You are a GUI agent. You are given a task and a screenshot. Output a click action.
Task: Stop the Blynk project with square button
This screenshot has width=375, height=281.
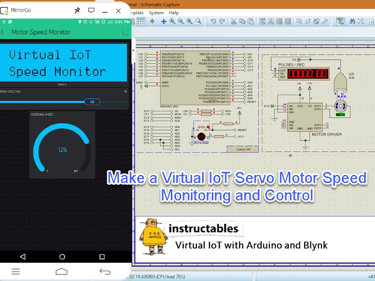(x=125, y=32)
